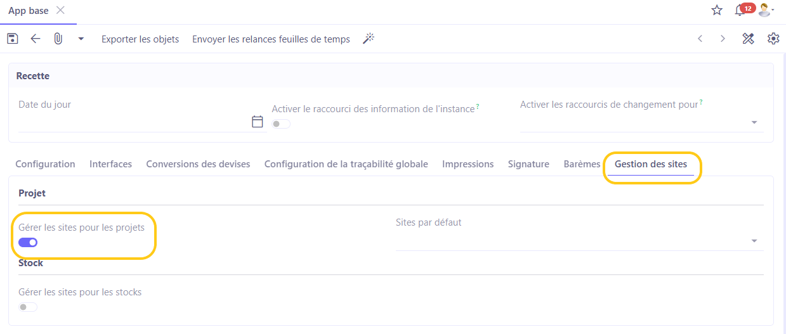
Task: Select the Gestion des sites tab
Action: click(x=651, y=164)
